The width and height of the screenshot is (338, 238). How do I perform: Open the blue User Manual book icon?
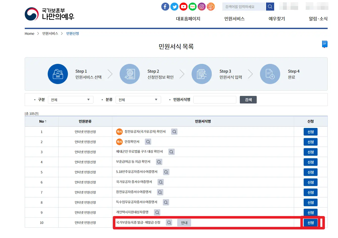coord(325,44)
